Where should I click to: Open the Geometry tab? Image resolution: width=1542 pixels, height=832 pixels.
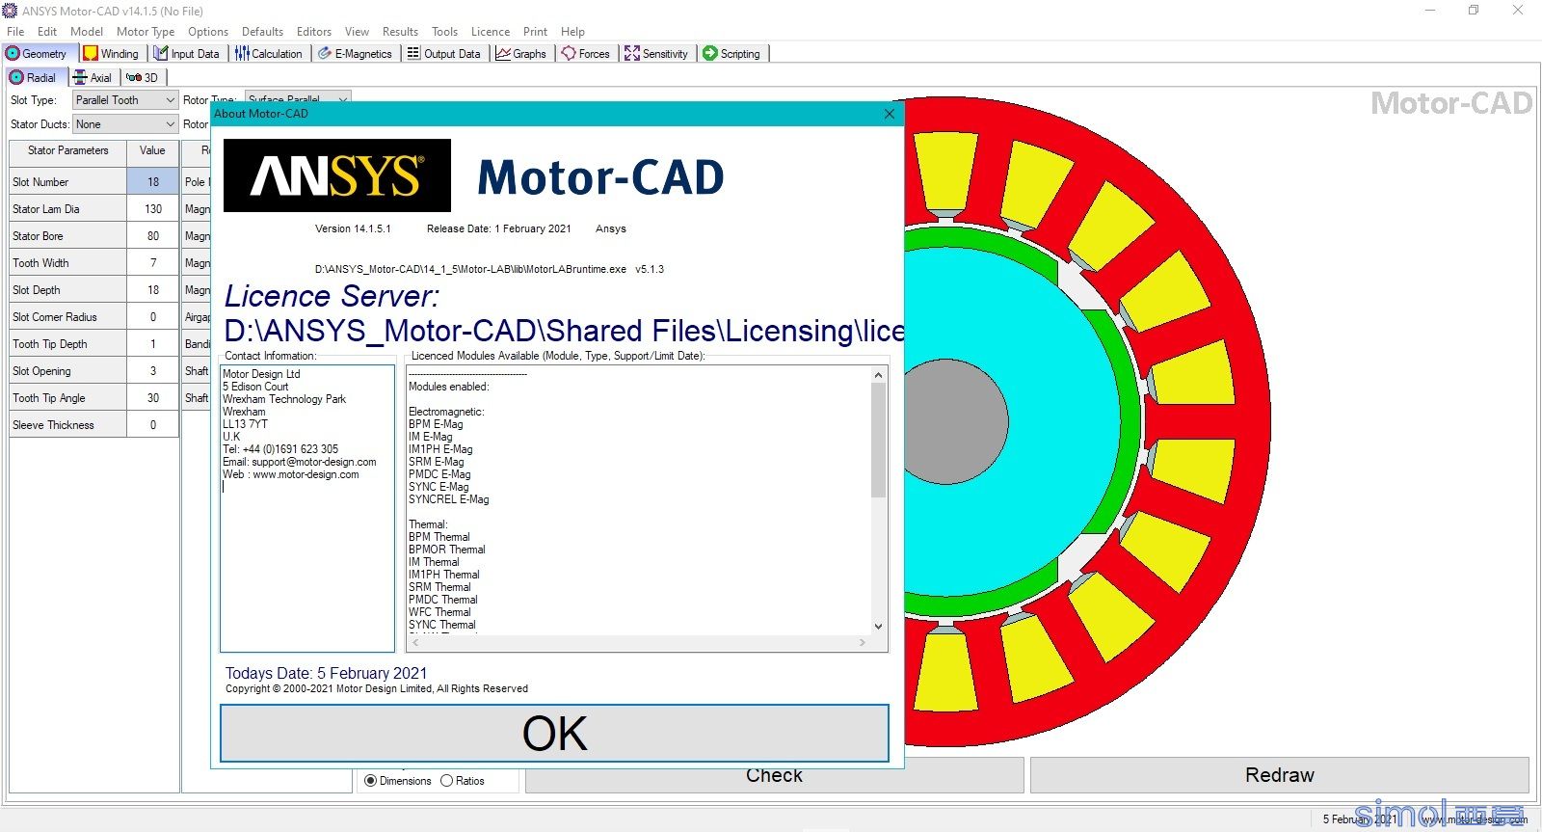coord(38,54)
